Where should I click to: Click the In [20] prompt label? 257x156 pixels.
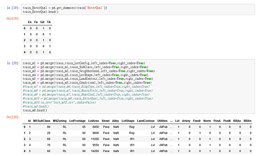tap(13, 63)
